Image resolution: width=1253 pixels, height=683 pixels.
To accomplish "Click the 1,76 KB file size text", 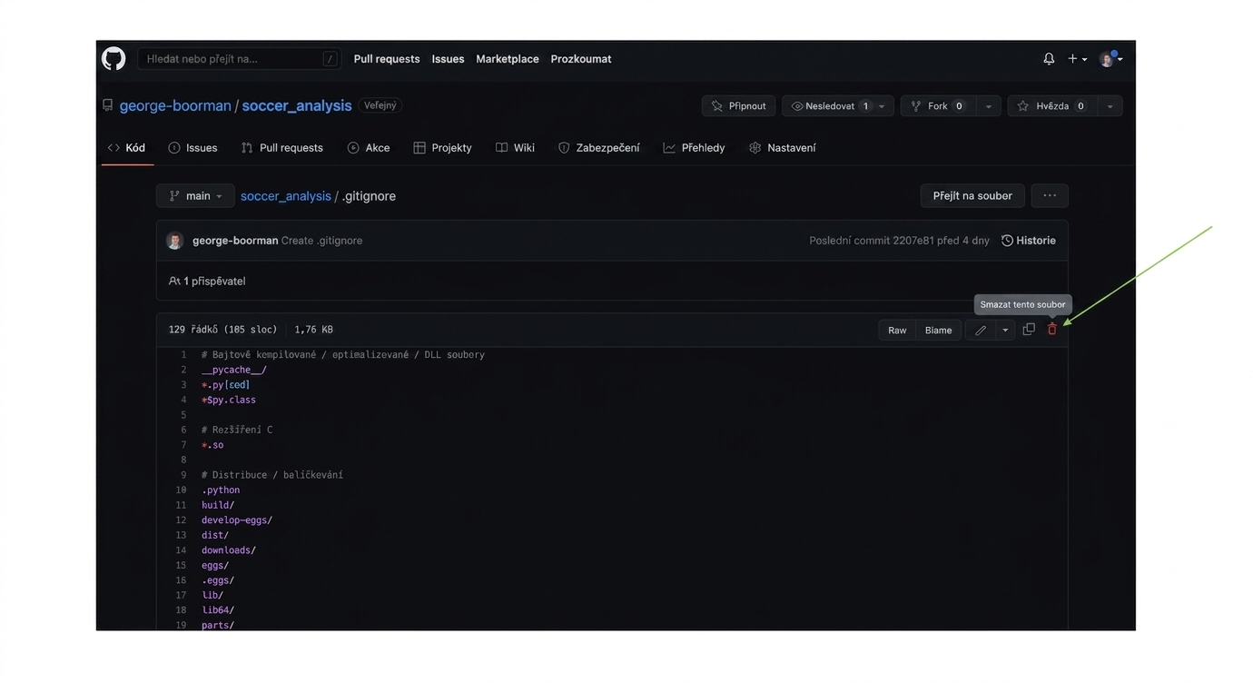I will point(313,330).
